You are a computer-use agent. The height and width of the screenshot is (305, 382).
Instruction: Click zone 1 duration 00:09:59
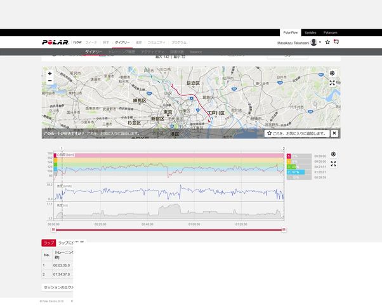[320, 177]
